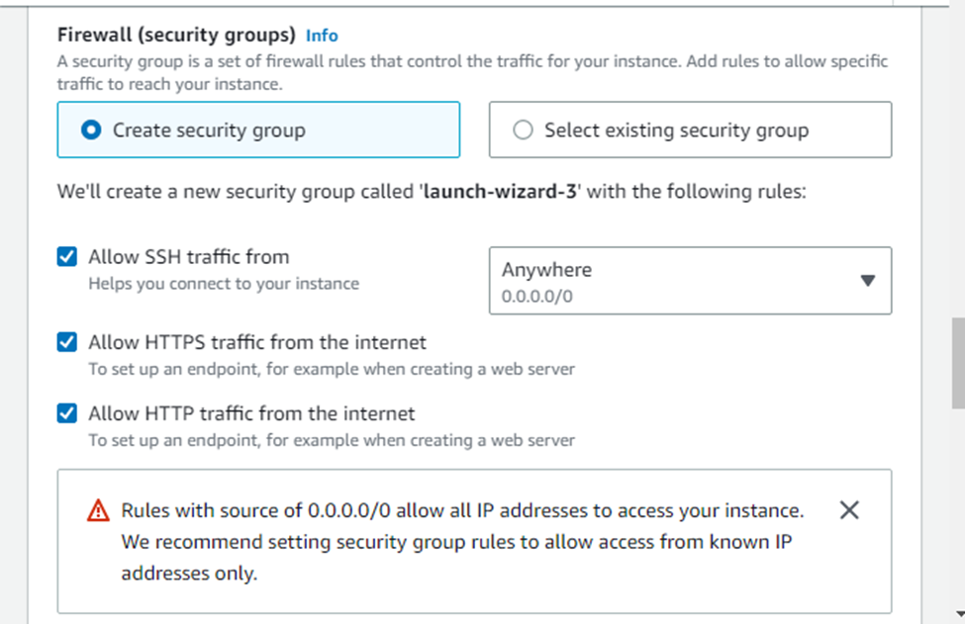965x624 pixels.
Task: Select the Create security group option
Action: 92,131
